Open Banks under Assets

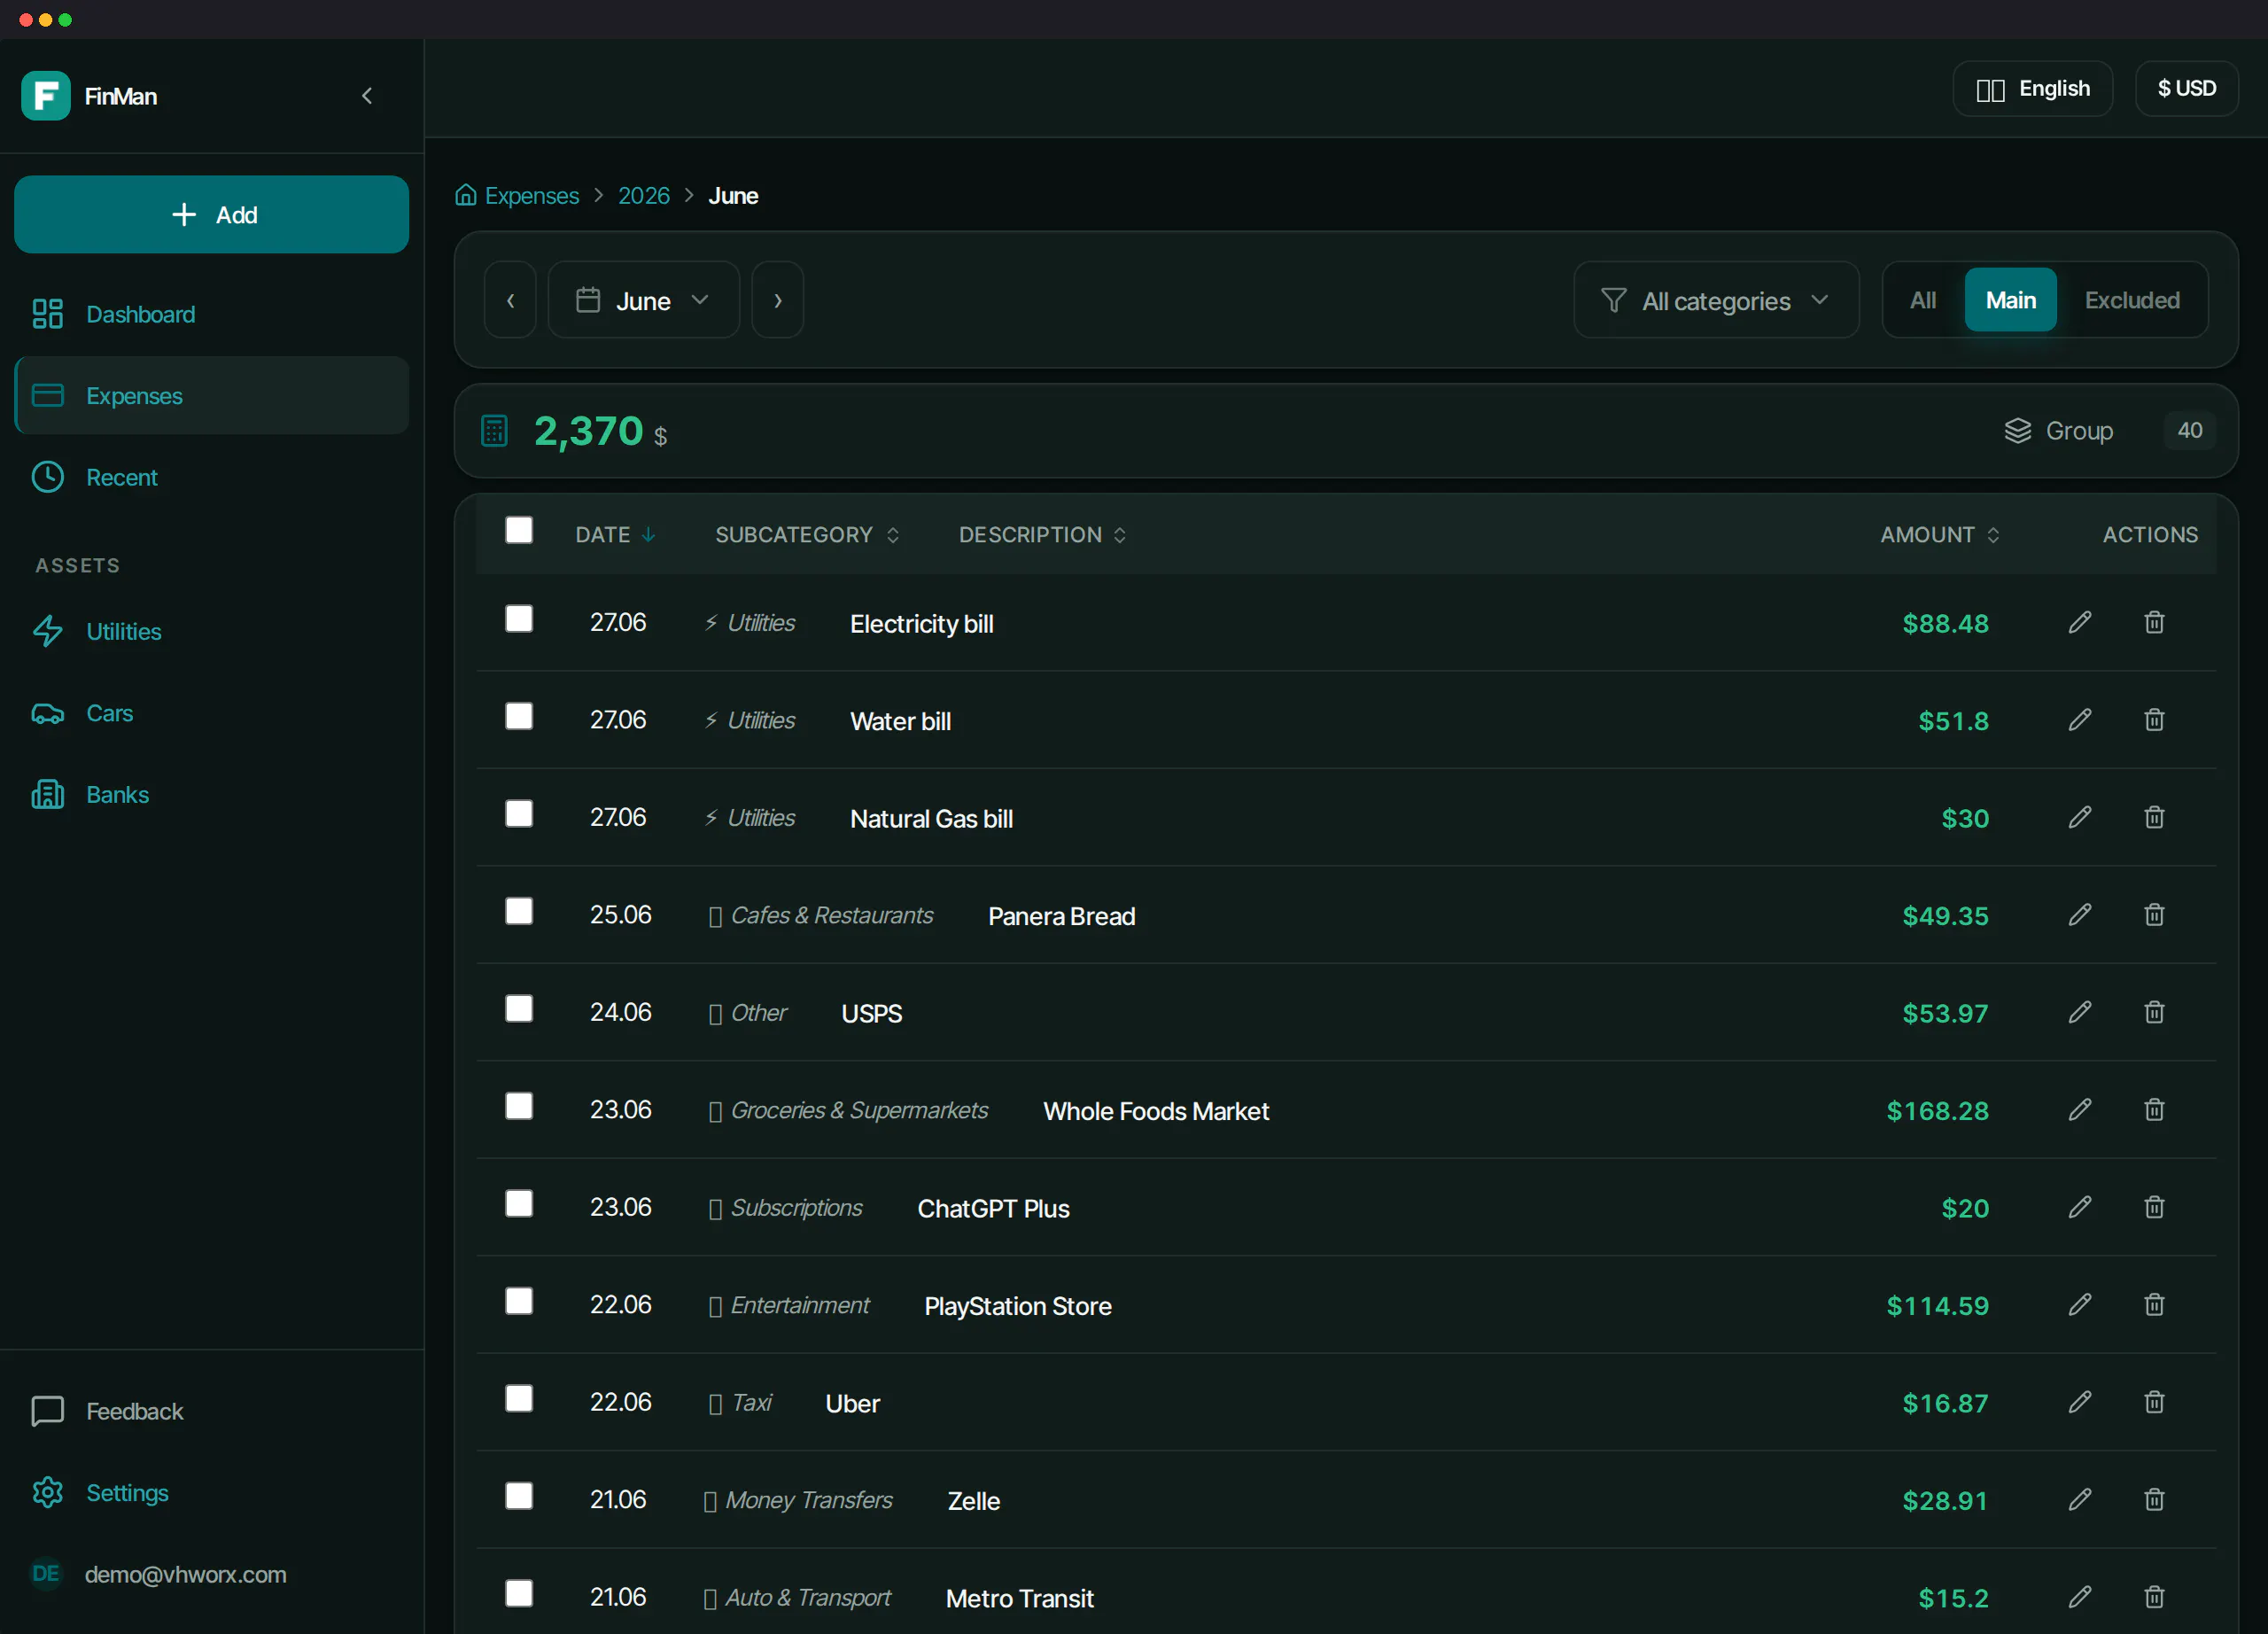tap(212, 795)
